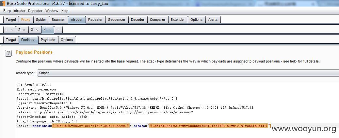The height and width of the screenshot is (138, 339).
Task: Open the Attack type dropdown showing Sniper
Action: (x=188, y=73)
